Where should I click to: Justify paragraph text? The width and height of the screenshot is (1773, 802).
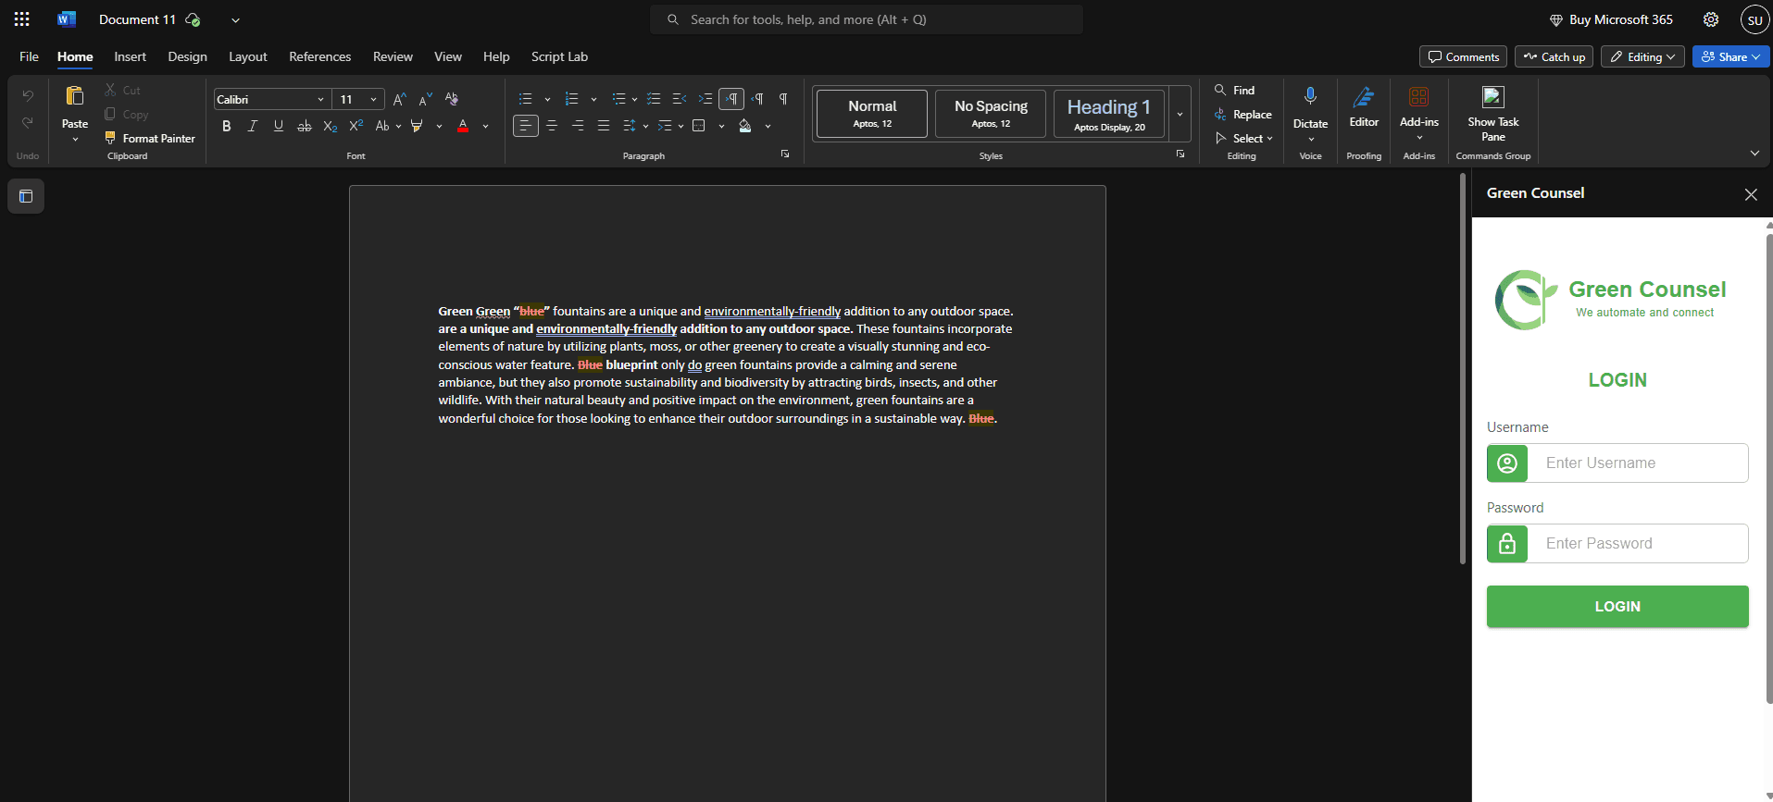click(x=604, y=126)
